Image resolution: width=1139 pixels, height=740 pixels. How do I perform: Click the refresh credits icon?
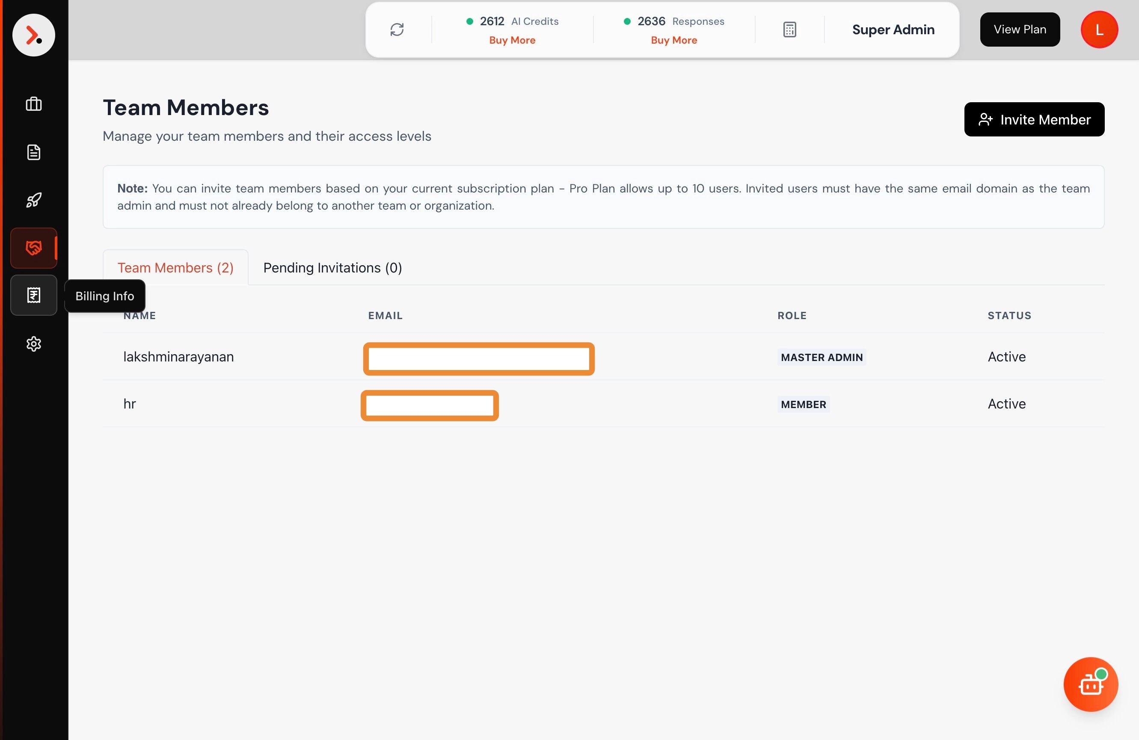[x=397, y=30]
